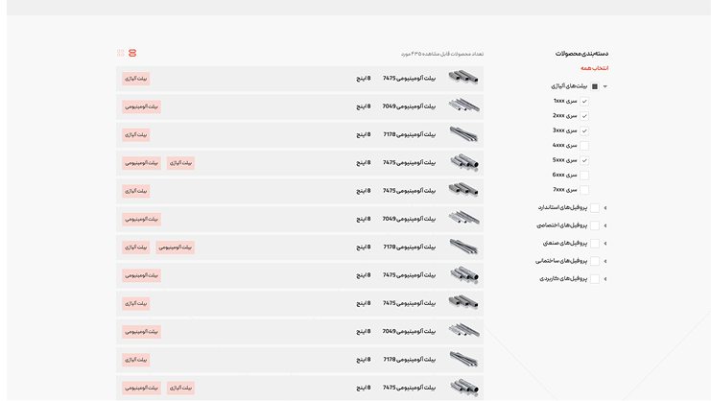The width and height of the screenshot is (711, 401).
Task: Check the 'سری 6xxx' checkbox
Action: tap(584, 175)
